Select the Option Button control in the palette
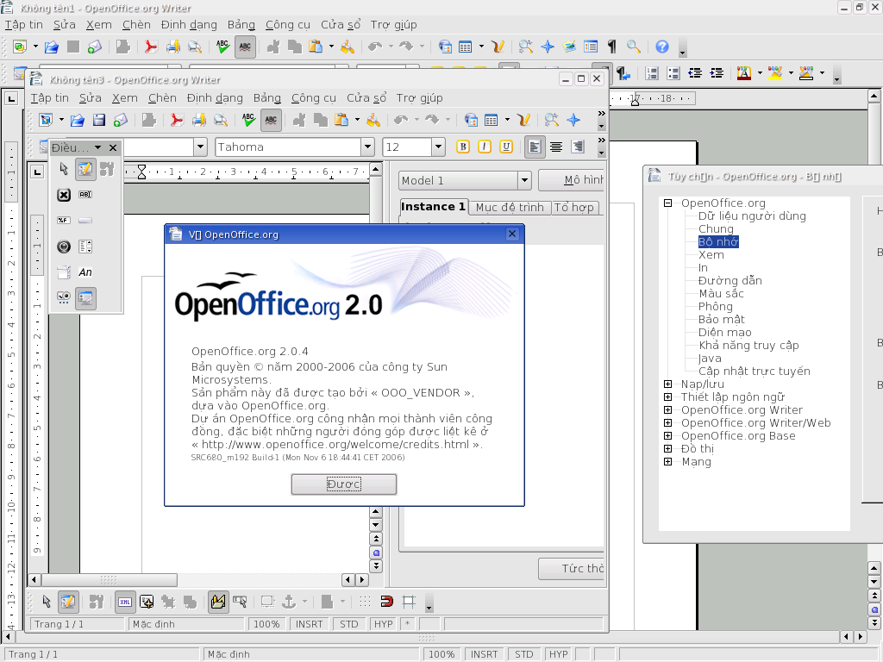Viewport: 883px width, 662px height. [x=64, y=247]
